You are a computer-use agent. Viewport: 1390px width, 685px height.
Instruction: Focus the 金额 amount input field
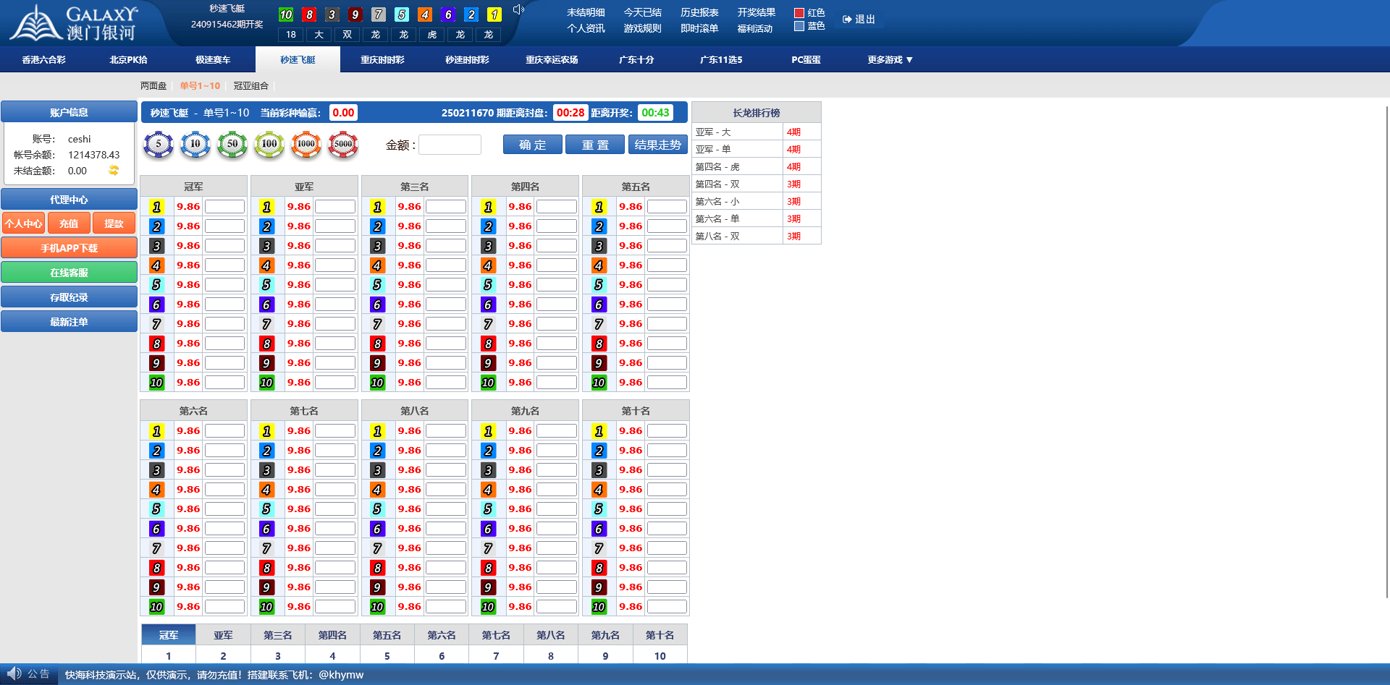(450, 145)
